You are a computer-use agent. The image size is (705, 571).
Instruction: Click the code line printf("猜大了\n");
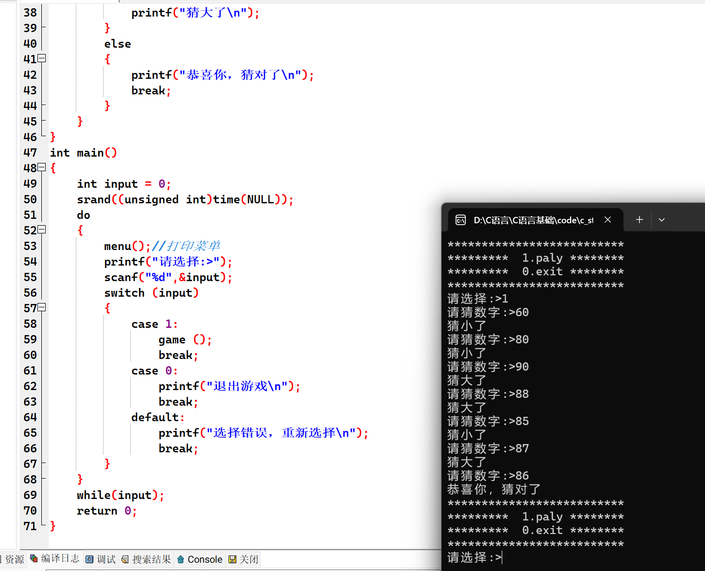point(195,13)
